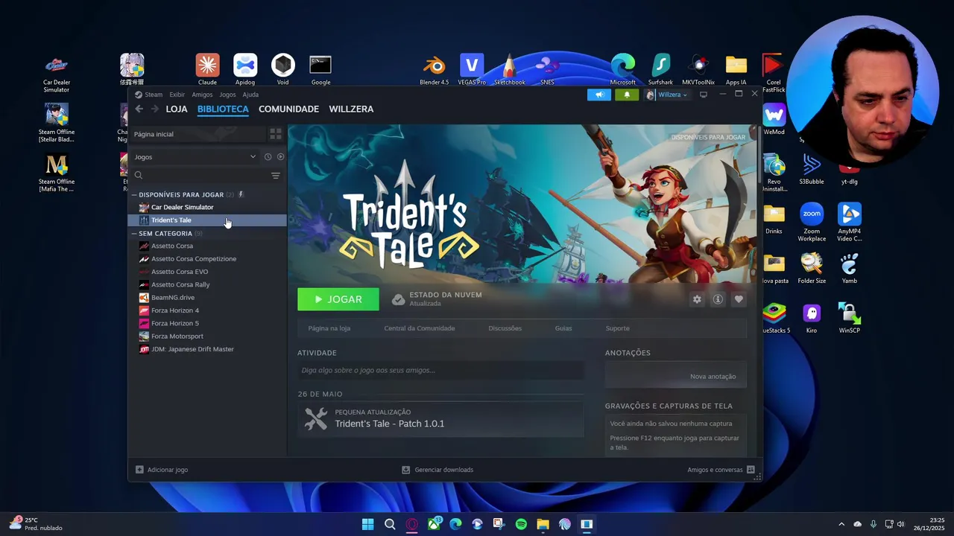
Task: Add Trident's Tale to favorites heart
Action: coord(739,299)
